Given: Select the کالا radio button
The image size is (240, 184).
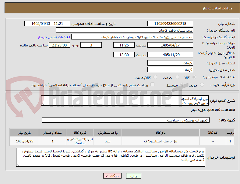Looking at the screenshot, I should [x=194, y=77].
